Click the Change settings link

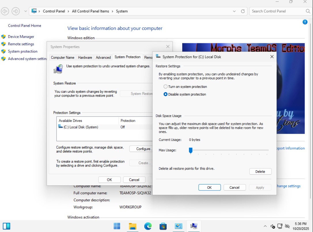click(x=289, y=186)
